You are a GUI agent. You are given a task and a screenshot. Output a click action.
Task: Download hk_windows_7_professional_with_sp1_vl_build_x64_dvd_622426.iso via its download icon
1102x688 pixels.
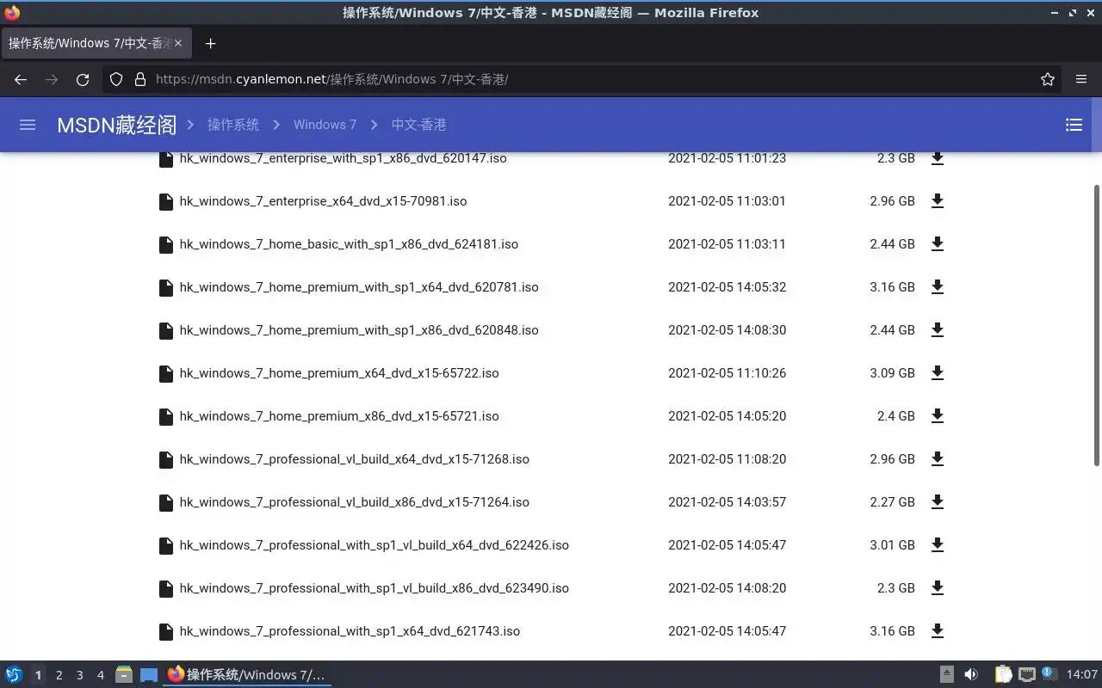(938, 545)
